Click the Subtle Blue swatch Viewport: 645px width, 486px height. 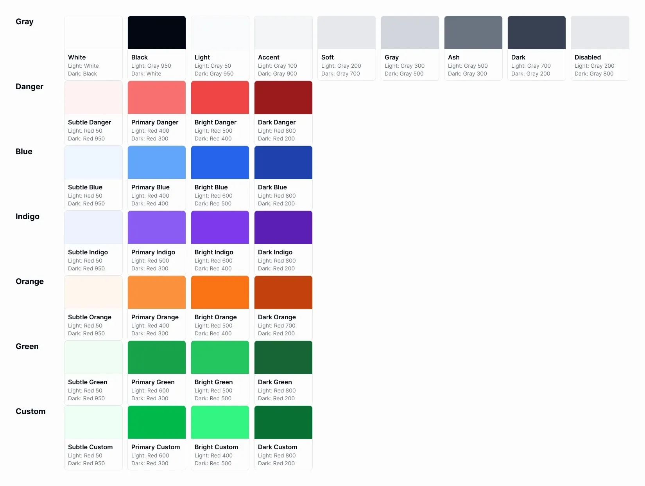point(93,162)
